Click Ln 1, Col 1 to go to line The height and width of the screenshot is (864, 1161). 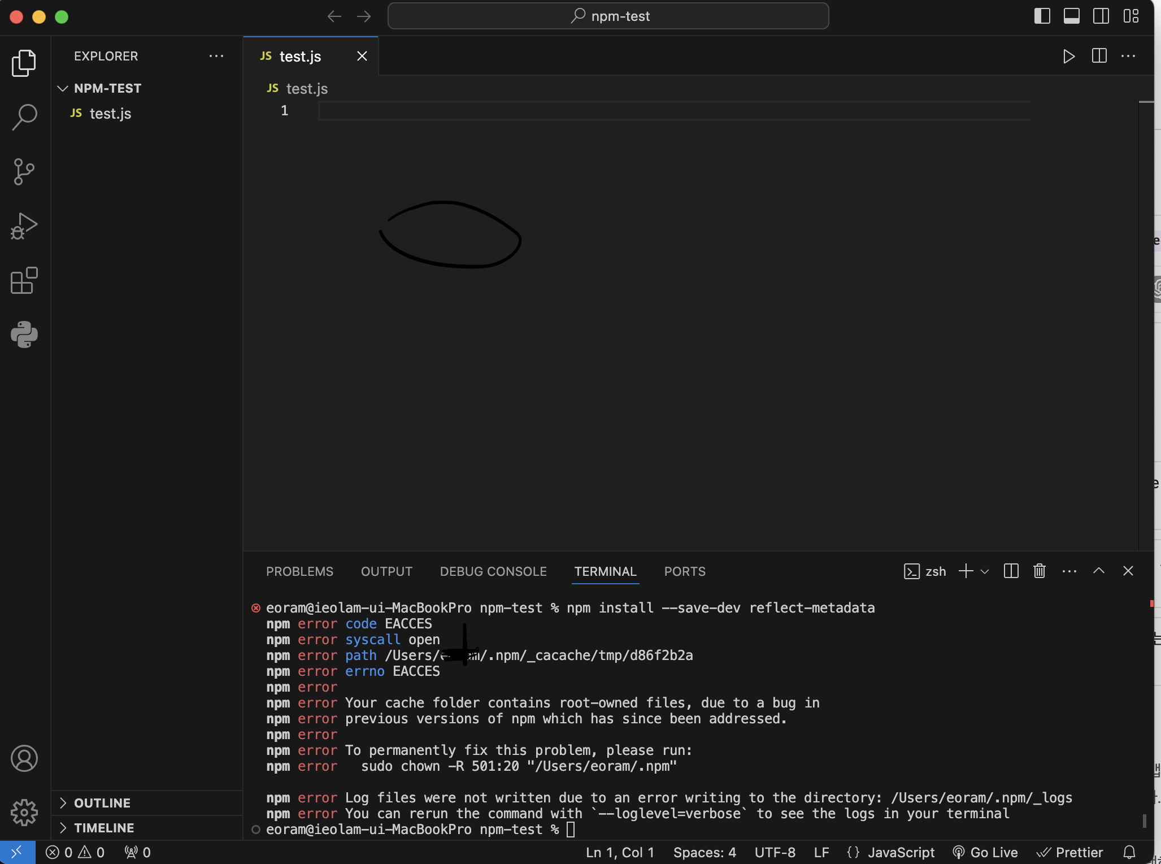620,852
